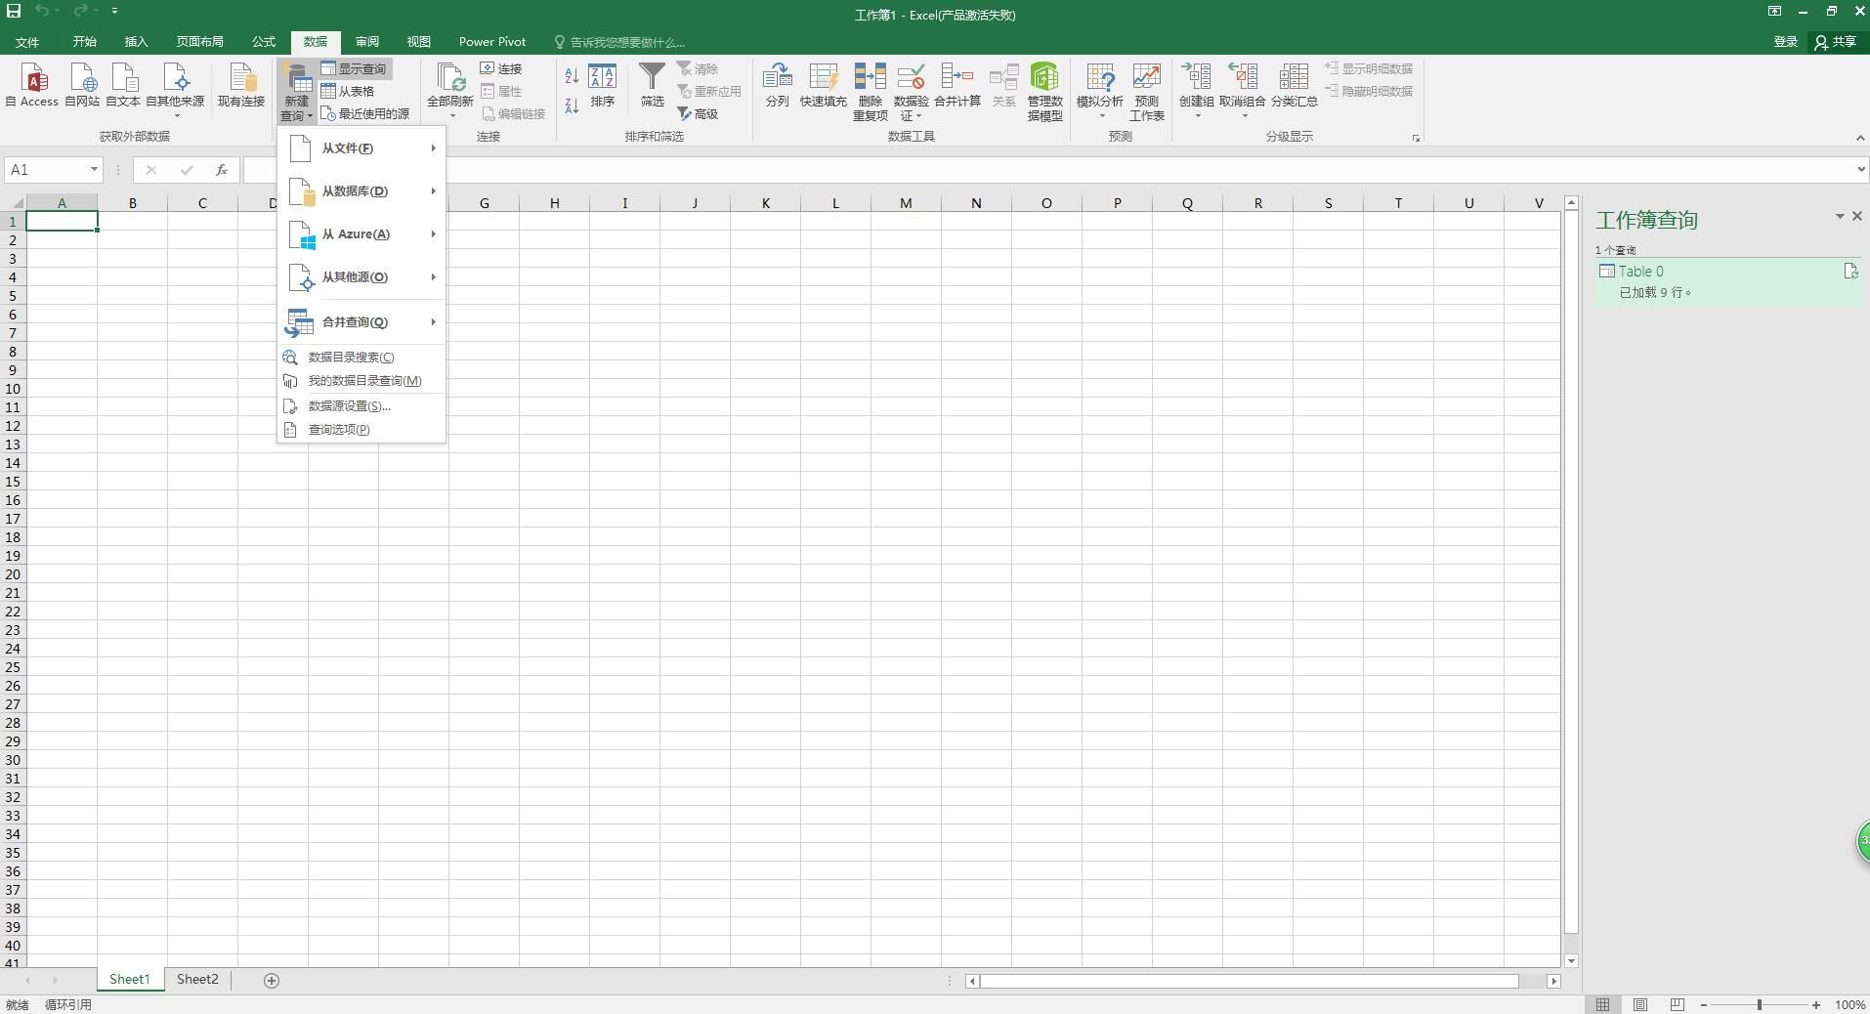Switch to the 插入 insert tab
Viewport: 1870px width, 1014px height.
pyautogui.click(x=136, y=42)
